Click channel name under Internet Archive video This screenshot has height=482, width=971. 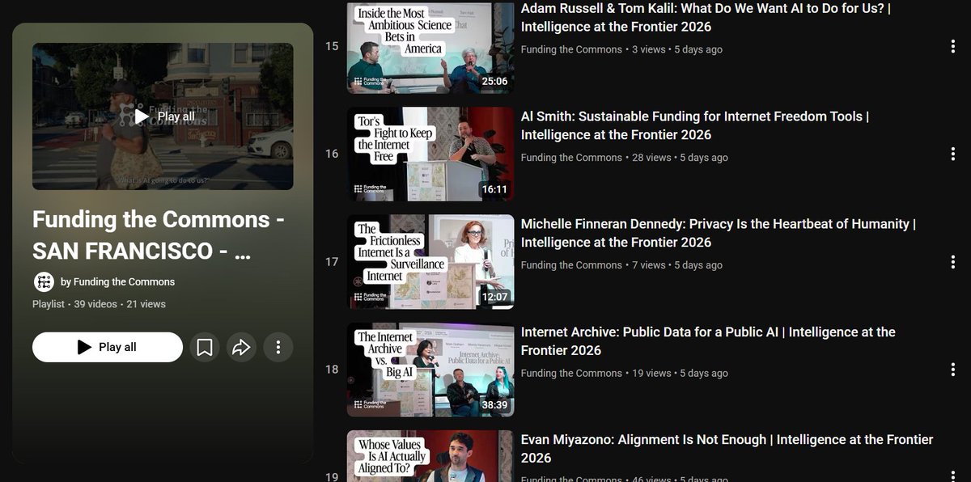point(571,373)
